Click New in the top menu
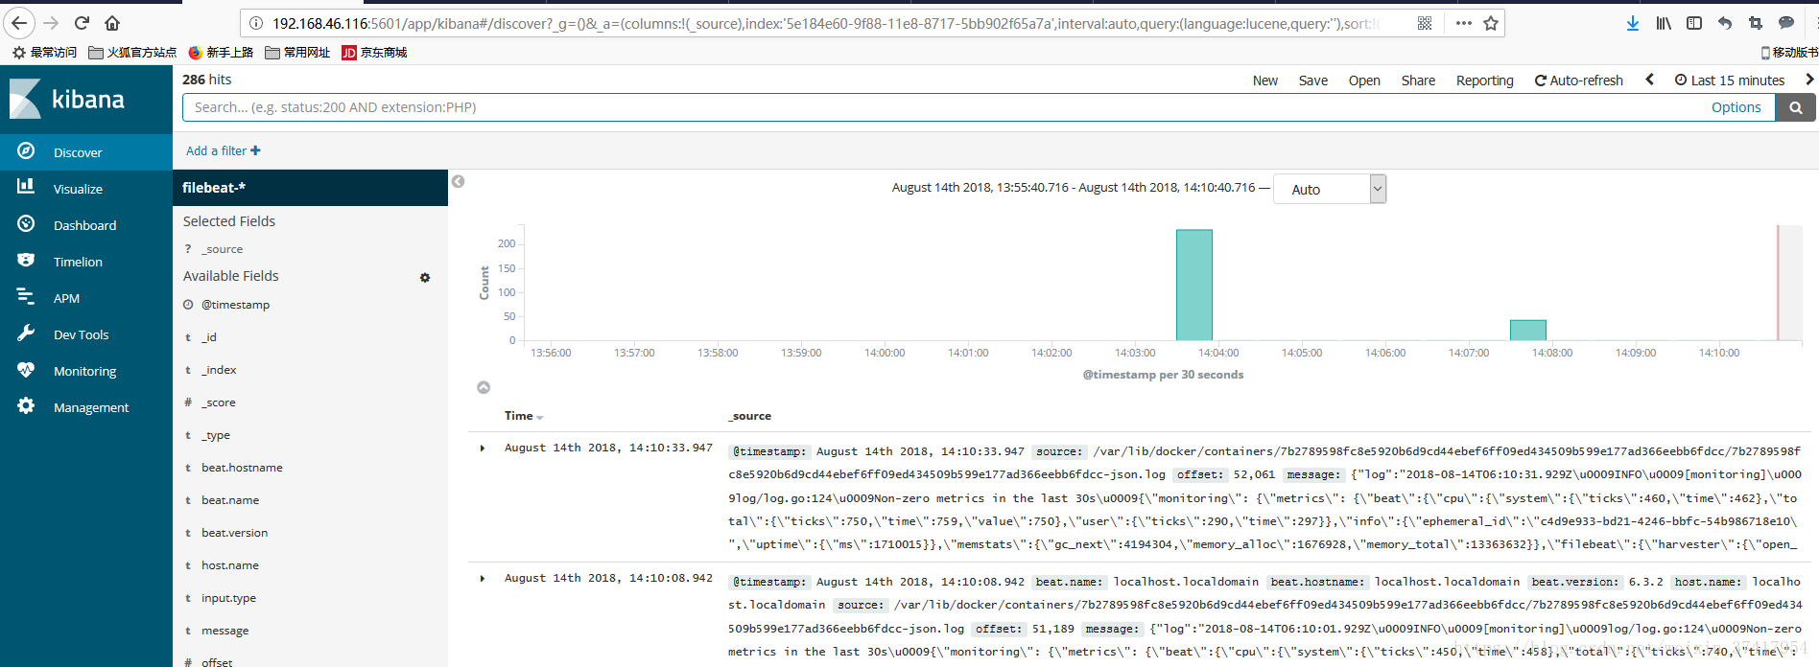 pos(1265,80)
